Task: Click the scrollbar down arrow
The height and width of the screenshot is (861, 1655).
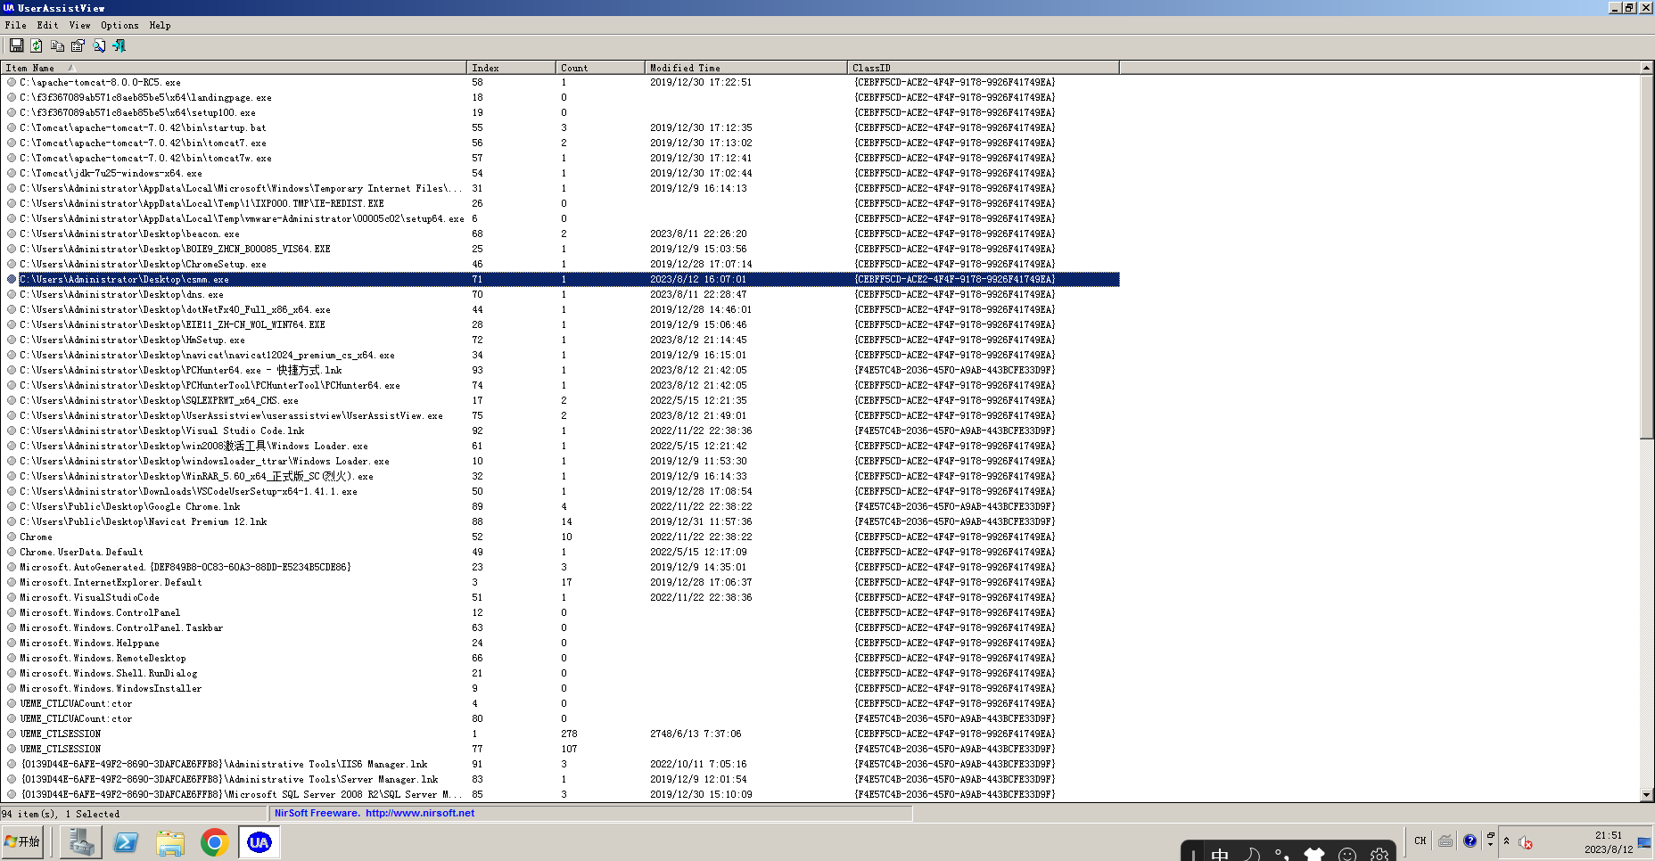Action: tap(1647, 795)
